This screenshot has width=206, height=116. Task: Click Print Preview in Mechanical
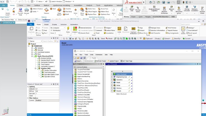171,28
